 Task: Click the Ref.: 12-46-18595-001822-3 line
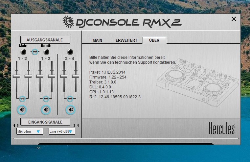coord(115,97)
